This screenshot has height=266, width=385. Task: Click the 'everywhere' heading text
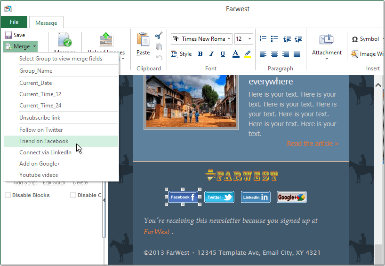(x=271, y=82)
